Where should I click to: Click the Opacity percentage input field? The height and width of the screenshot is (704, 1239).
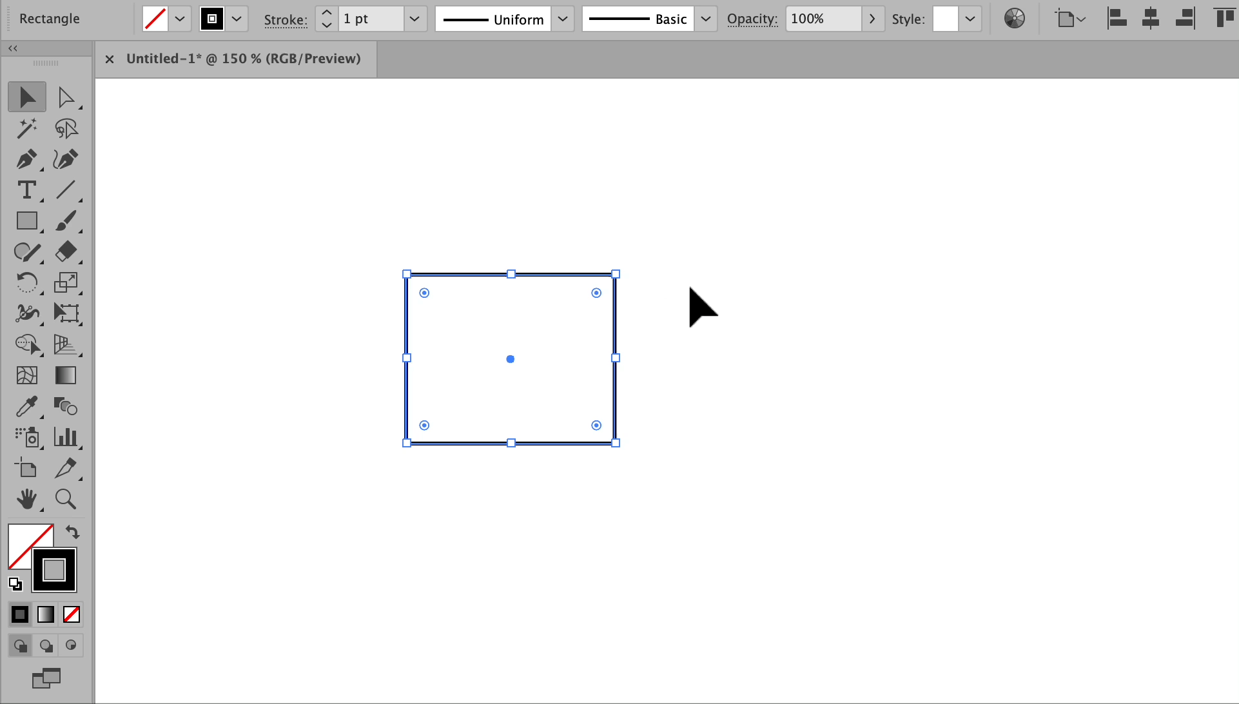coord(822,19)
